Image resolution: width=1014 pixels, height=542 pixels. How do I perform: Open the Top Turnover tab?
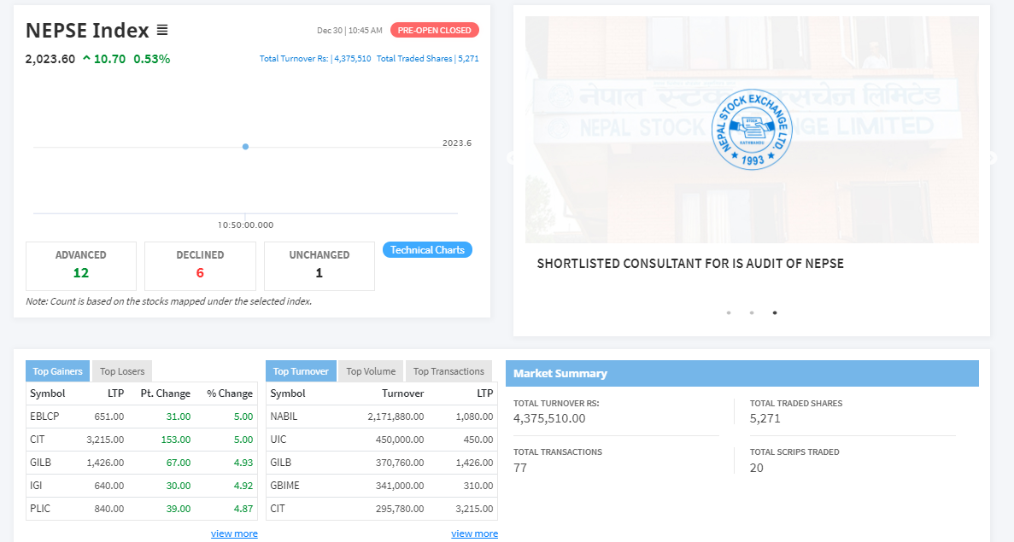click(301, 370)
